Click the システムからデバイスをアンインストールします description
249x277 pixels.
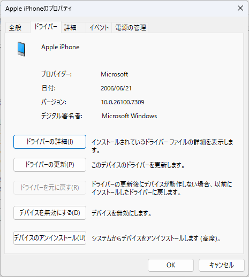[x=156, y=238]
